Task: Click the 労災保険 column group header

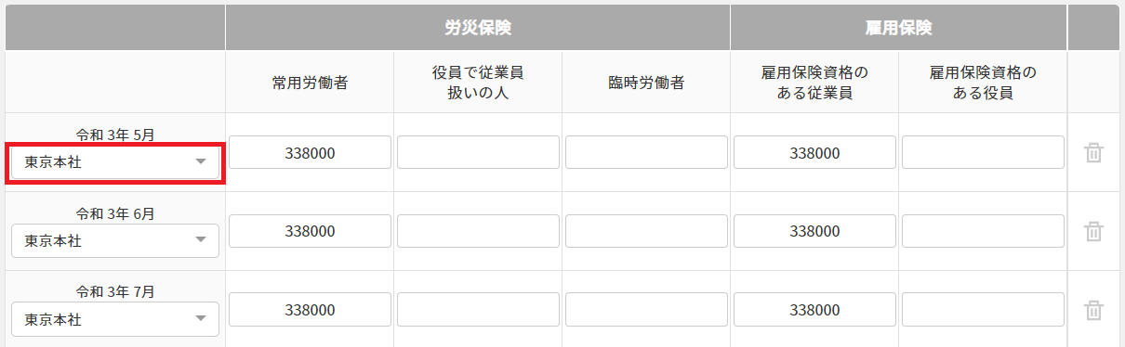Action: (x=478, y=27)
